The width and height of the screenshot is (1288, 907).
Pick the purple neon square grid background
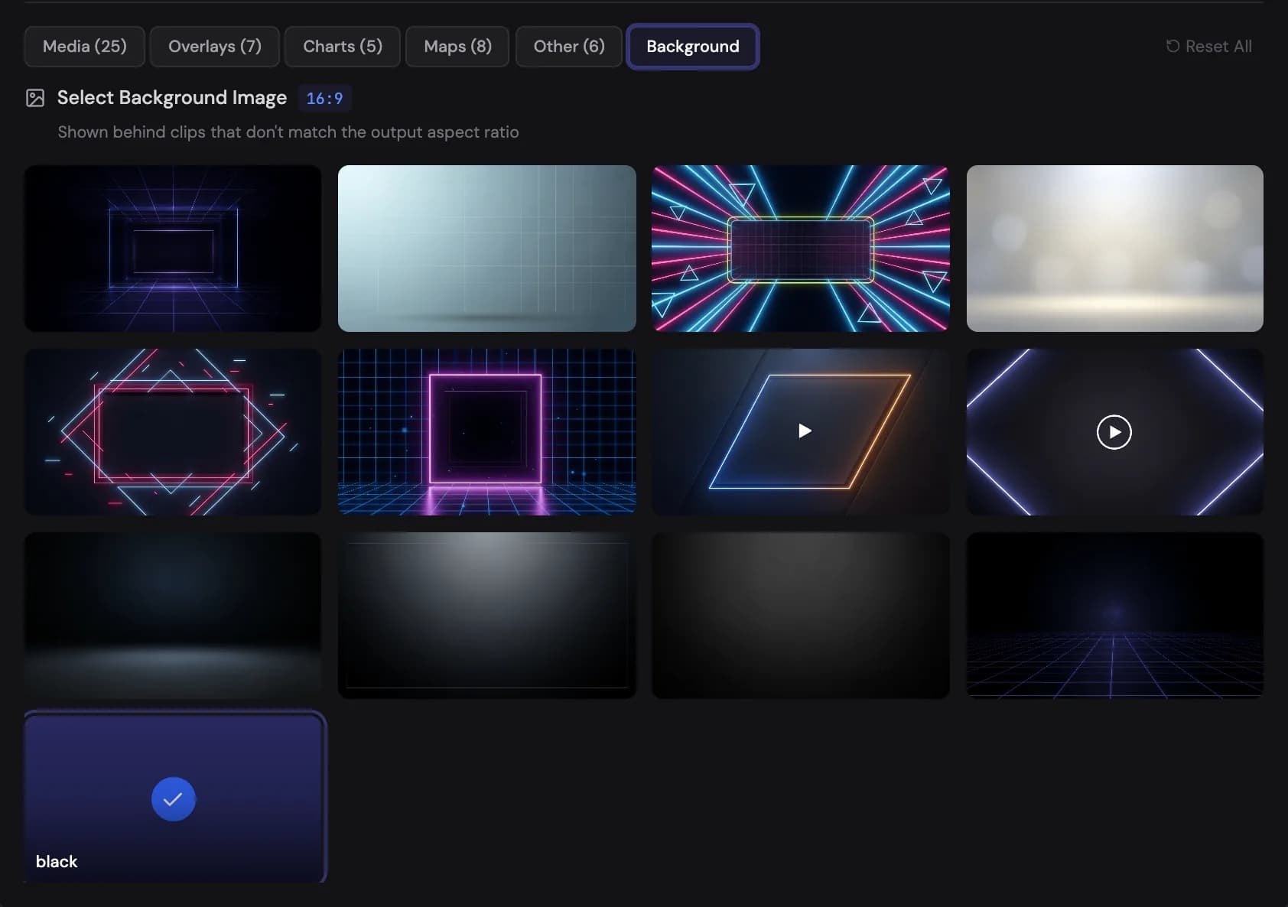coord(487,432)
